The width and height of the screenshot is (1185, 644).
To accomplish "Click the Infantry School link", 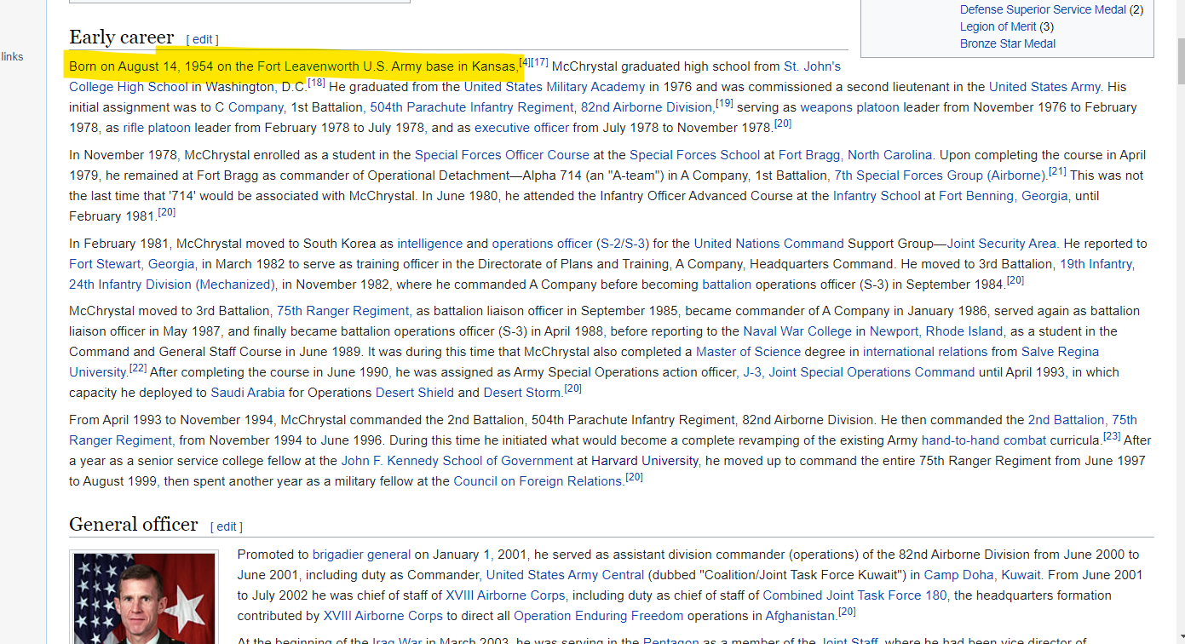I will (x=877, y=196).
